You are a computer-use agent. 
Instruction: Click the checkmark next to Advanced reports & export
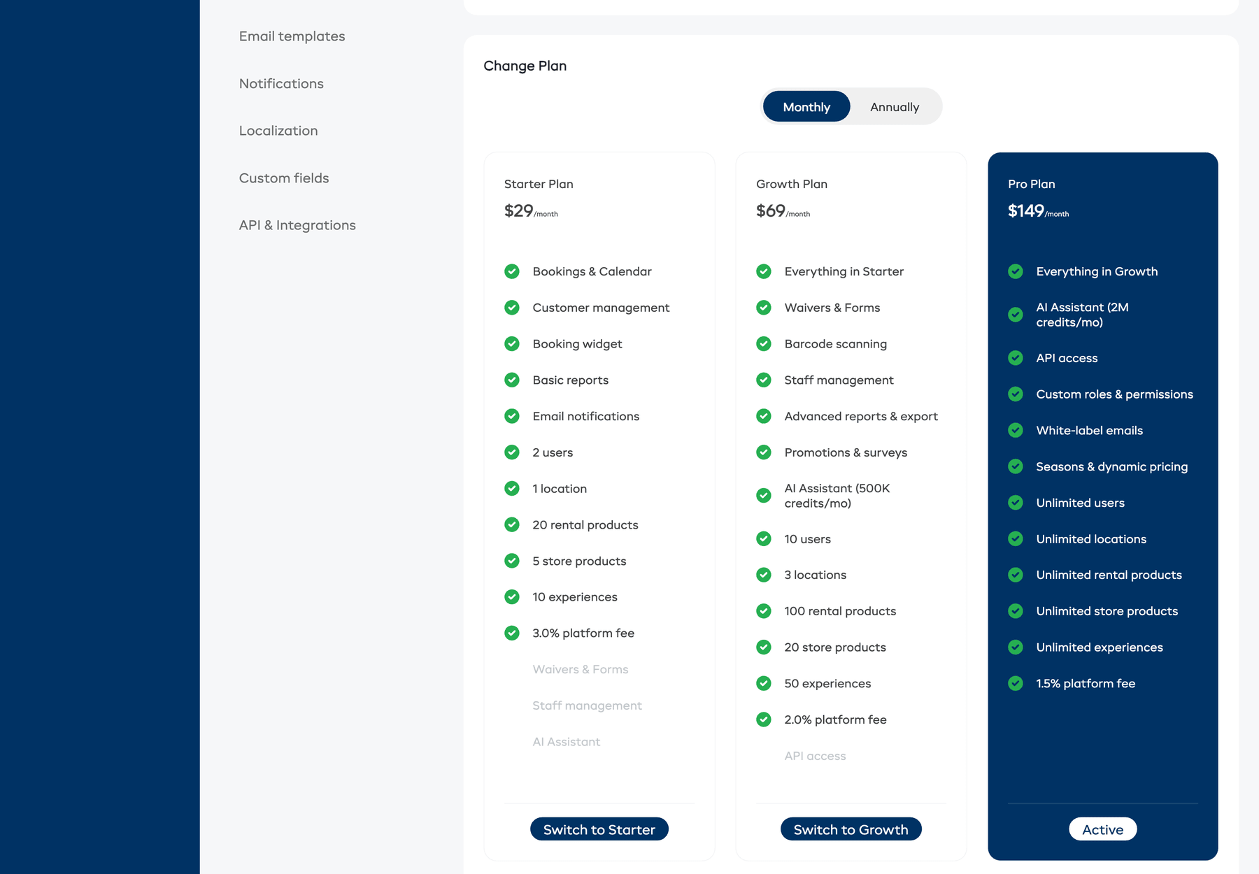coord(764,416)
